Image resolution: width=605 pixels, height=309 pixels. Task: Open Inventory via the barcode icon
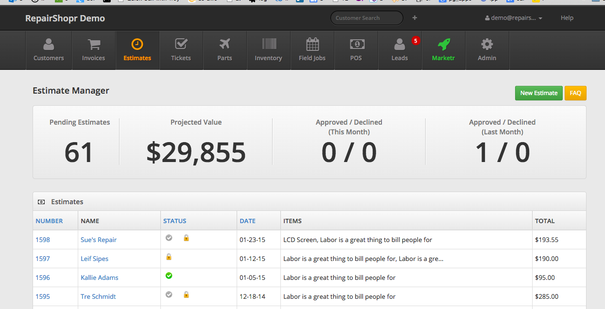coord(269,45)
